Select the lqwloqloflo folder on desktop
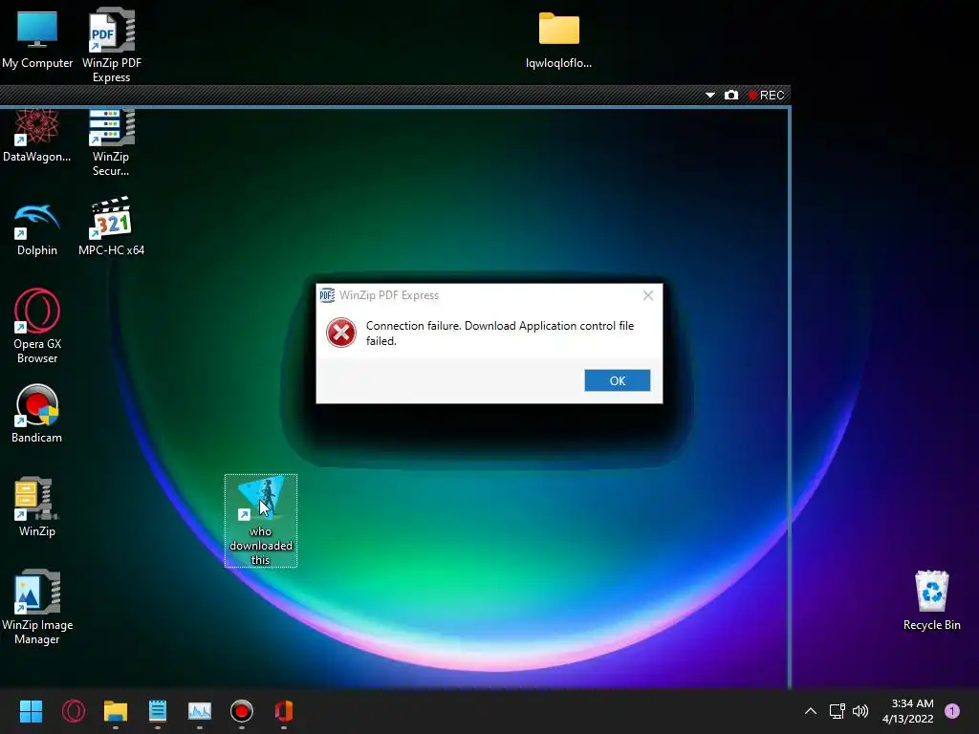The height and width of the screenshot is (734, 979). [558, 40]
